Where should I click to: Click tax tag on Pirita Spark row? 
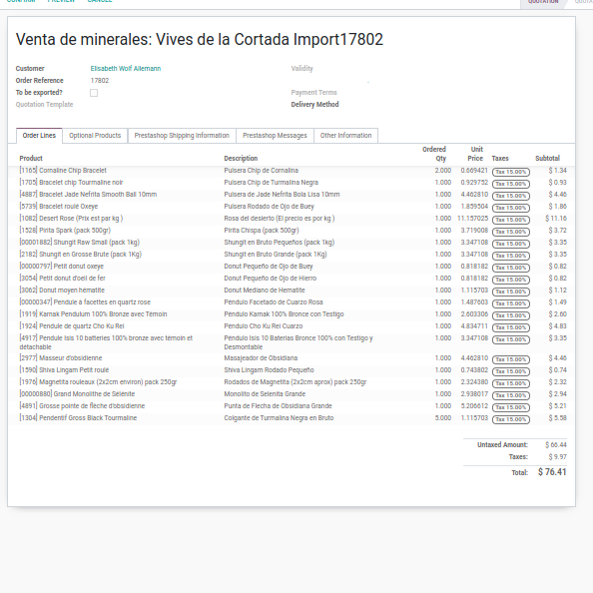coord(510,232)
